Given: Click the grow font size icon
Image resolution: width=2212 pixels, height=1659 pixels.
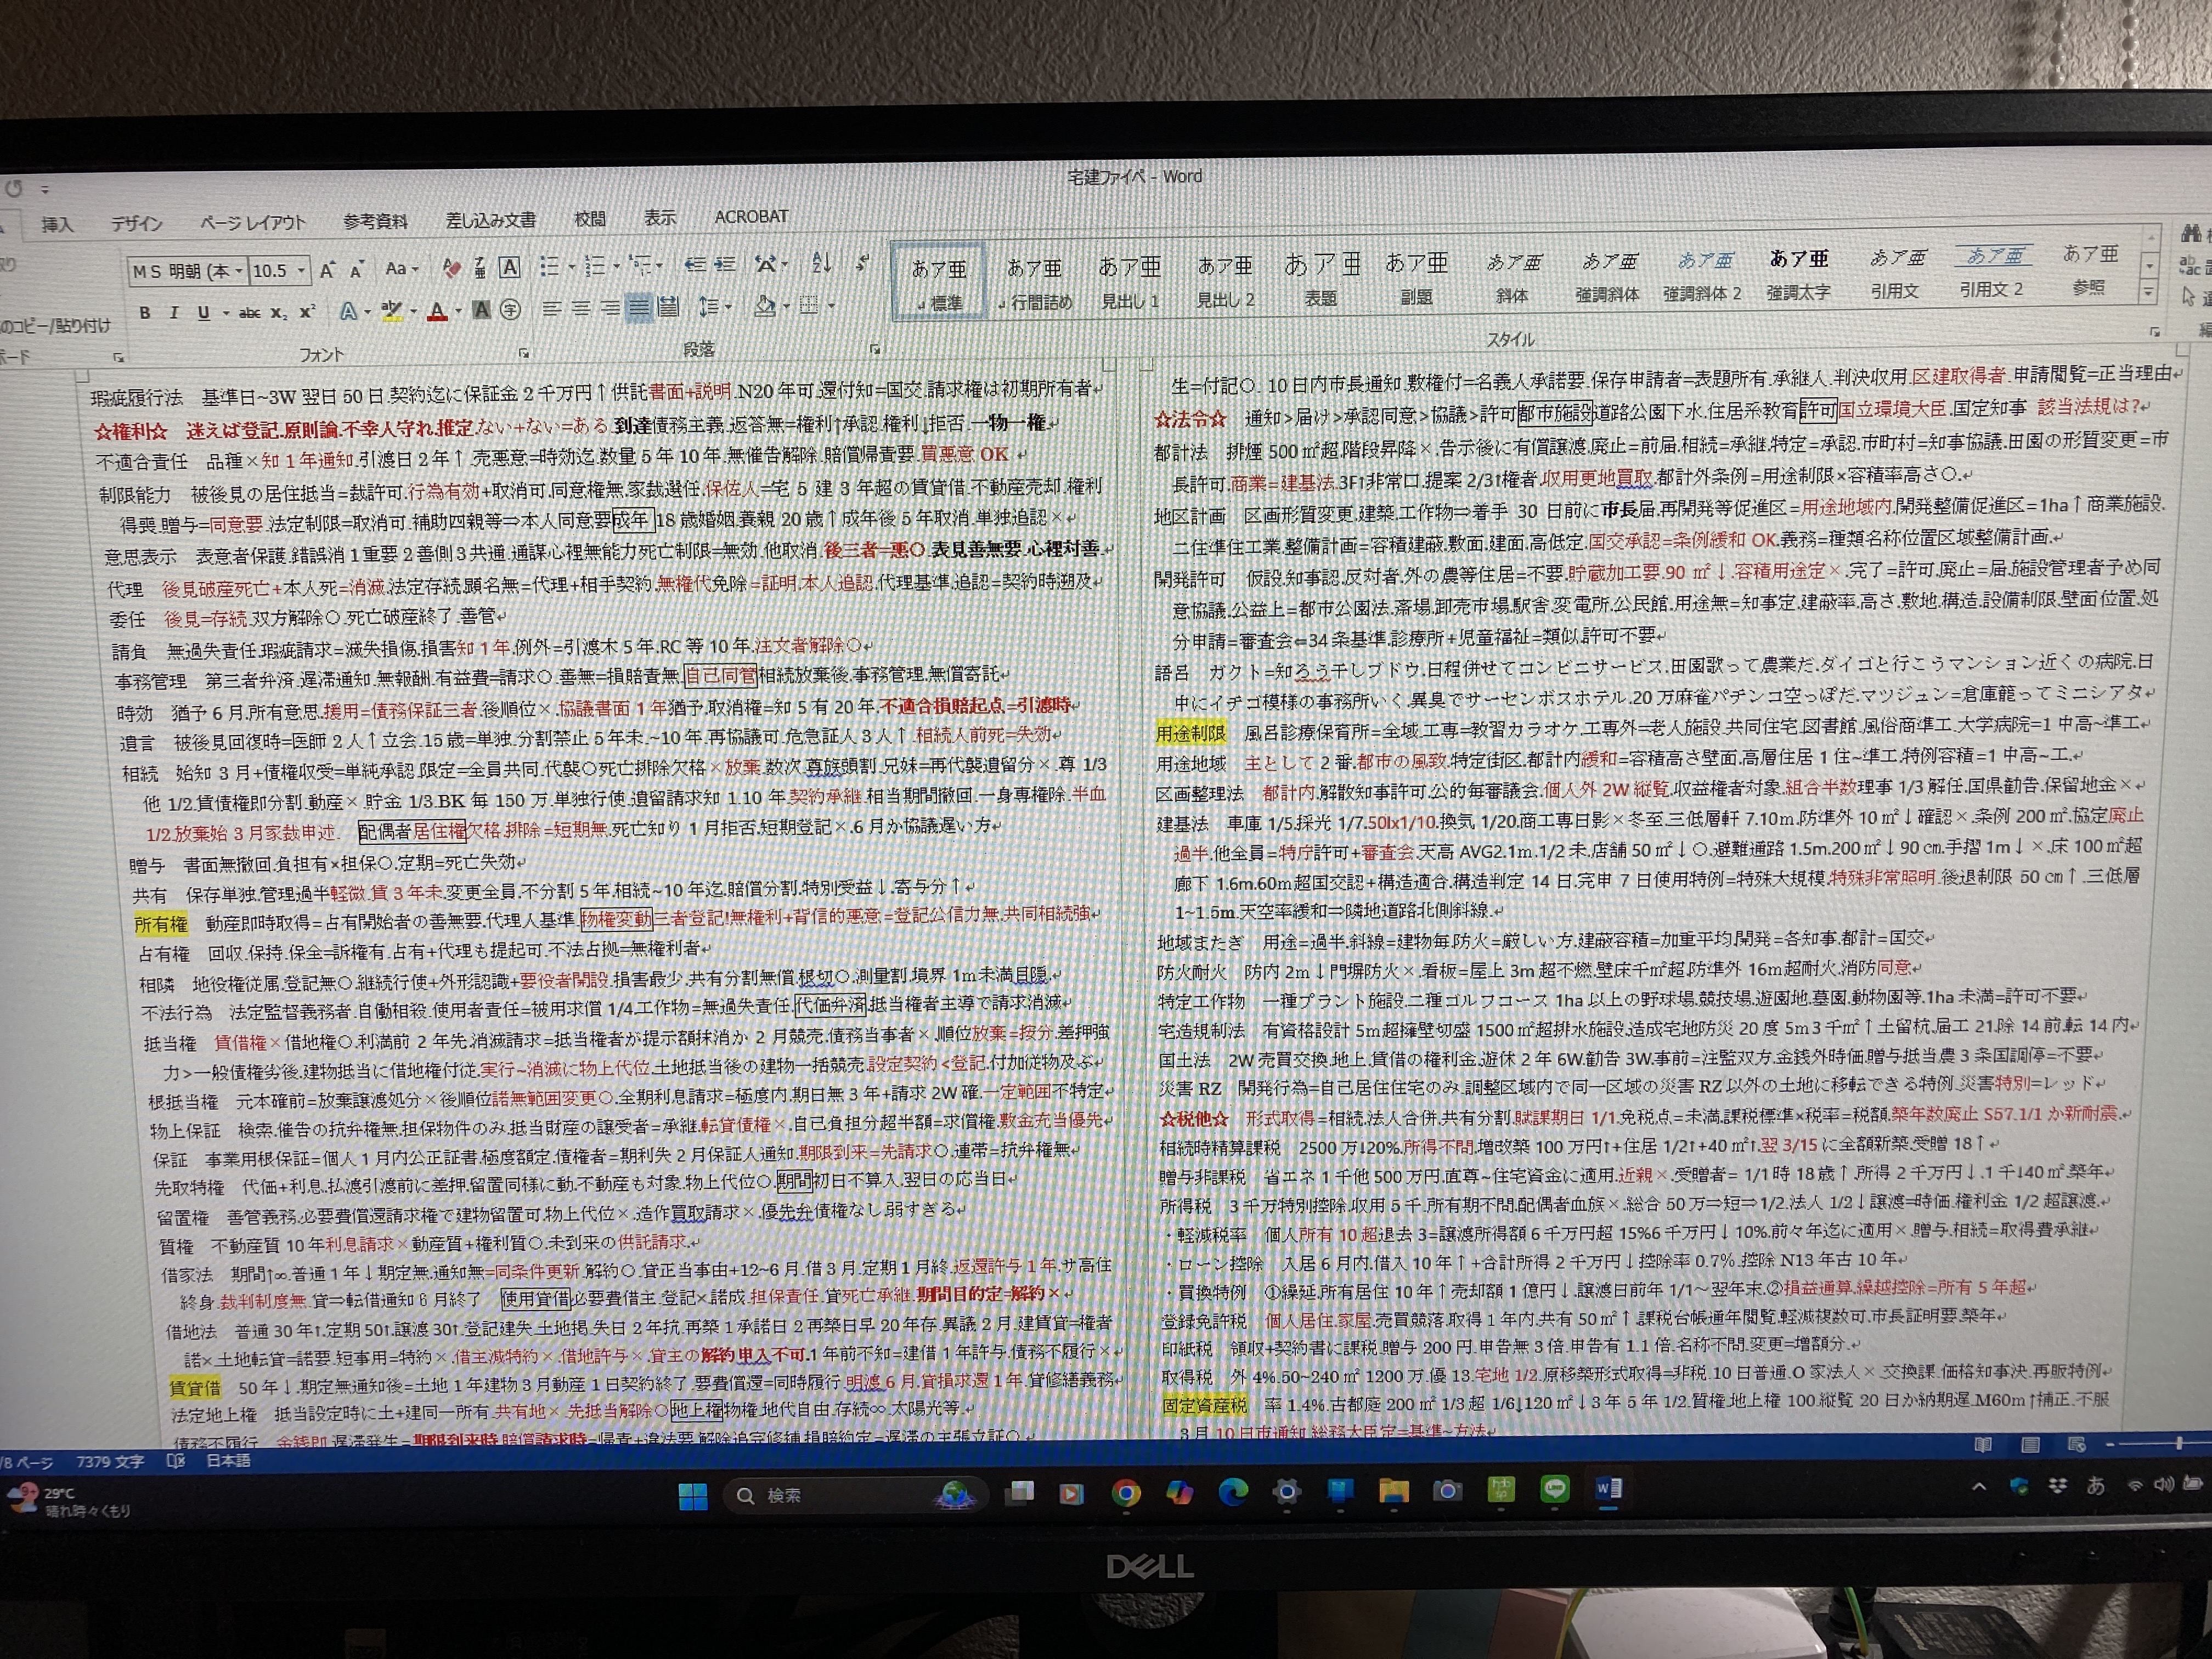Looking at the screenshot, I should pyautogui.click(x=327, y=270).
